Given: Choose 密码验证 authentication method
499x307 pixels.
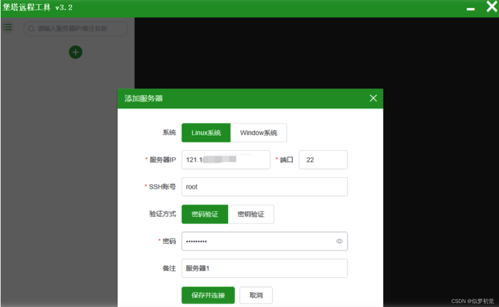Looking at the screenshot, I should (x=205, y=214).
